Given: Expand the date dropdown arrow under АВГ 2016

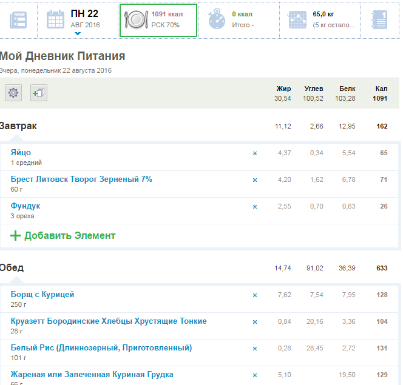Looking at the screenshot, I should [x=77, y=34].
